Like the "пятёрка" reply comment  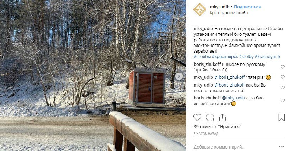pos(282,77)
